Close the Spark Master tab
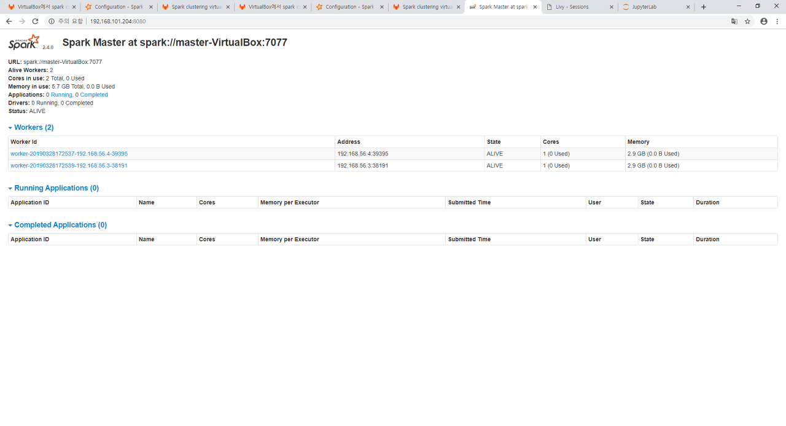 point(534,7)
